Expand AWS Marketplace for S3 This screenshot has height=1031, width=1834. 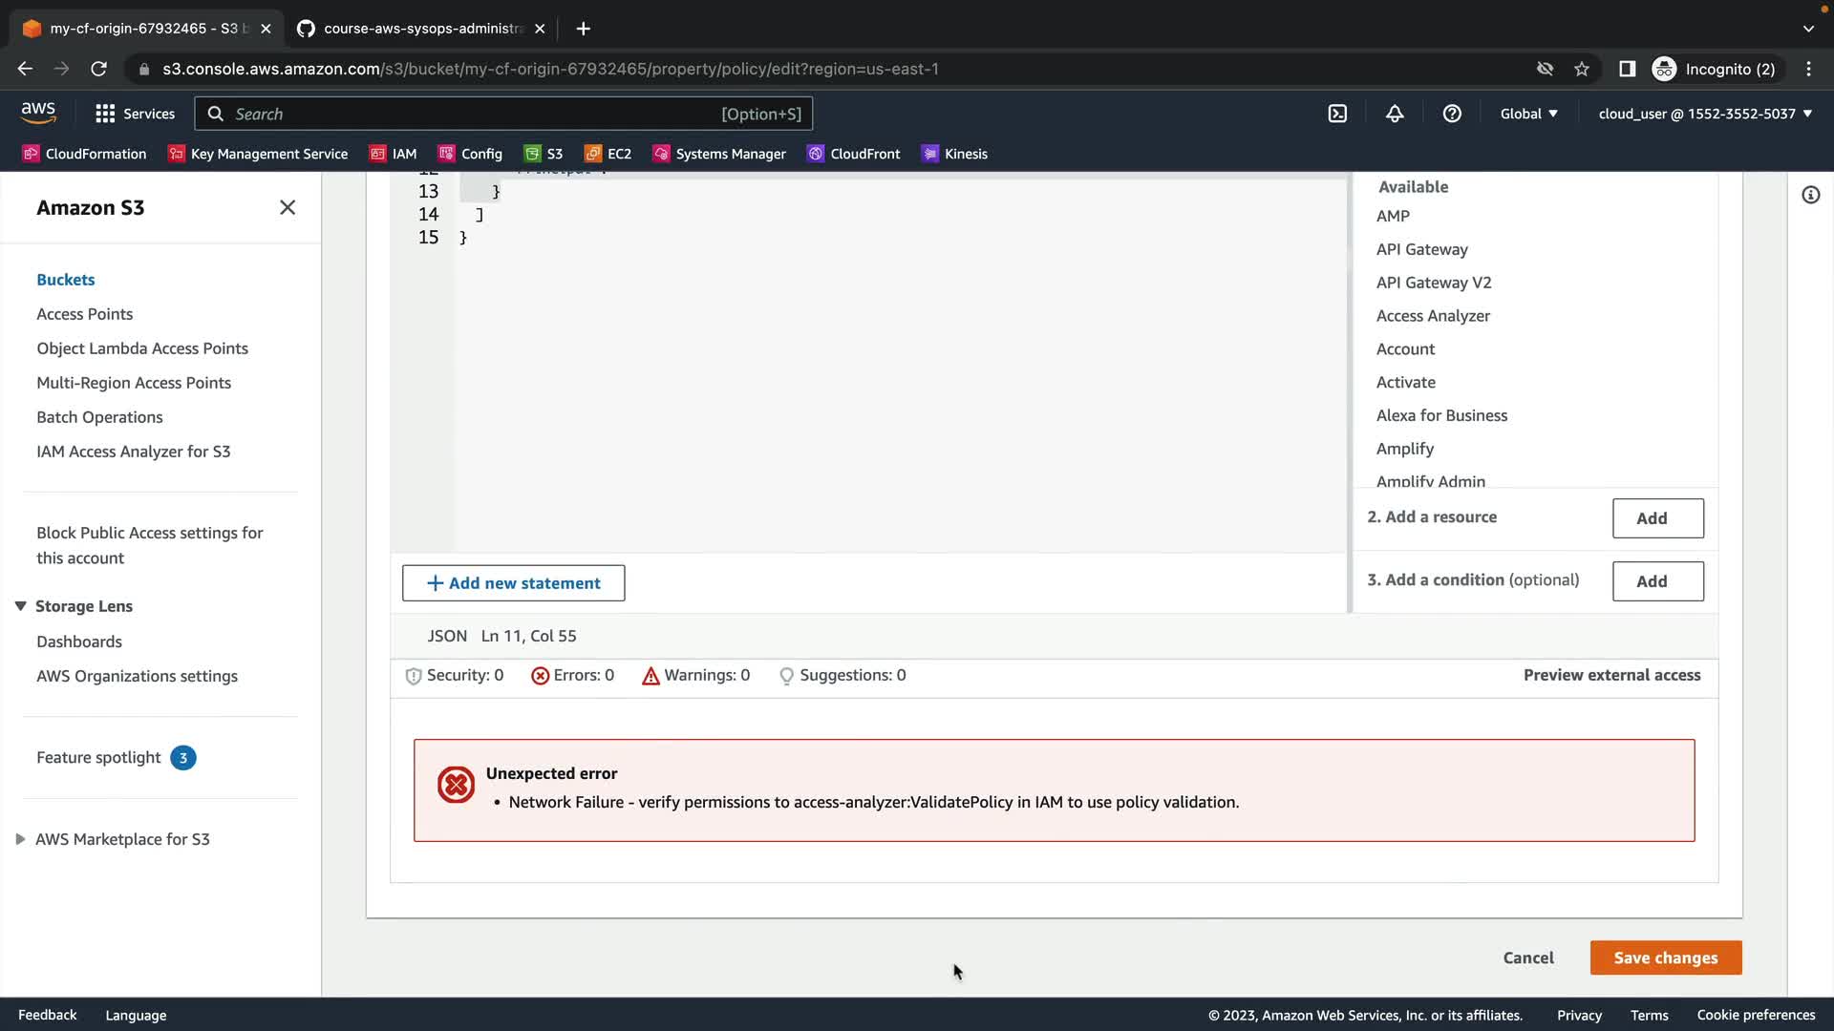20,839
